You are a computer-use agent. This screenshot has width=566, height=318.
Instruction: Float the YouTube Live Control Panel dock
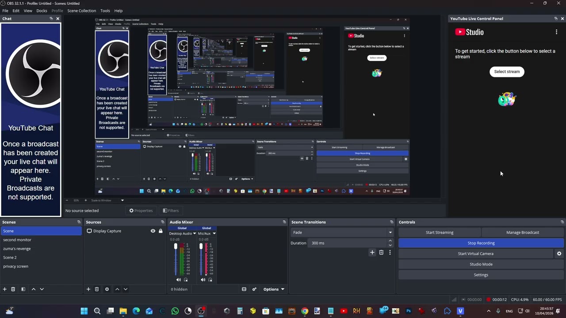pyautogui.click(x=556, y=19)
